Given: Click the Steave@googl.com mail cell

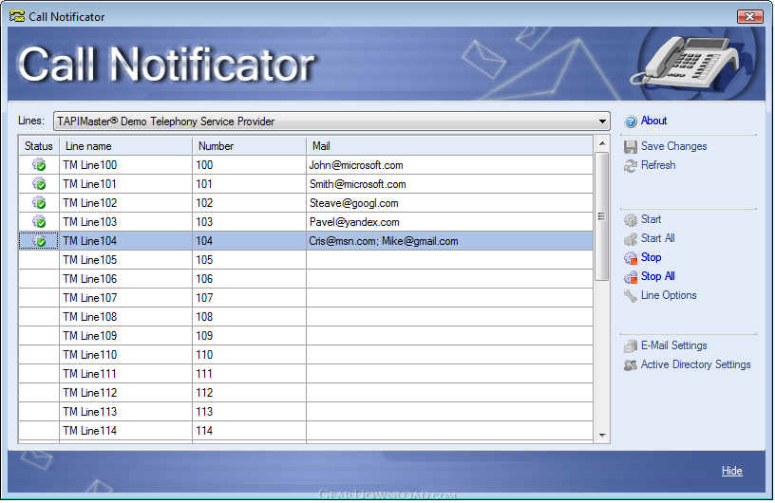Looking at the screenshot, I should point(449,202).
